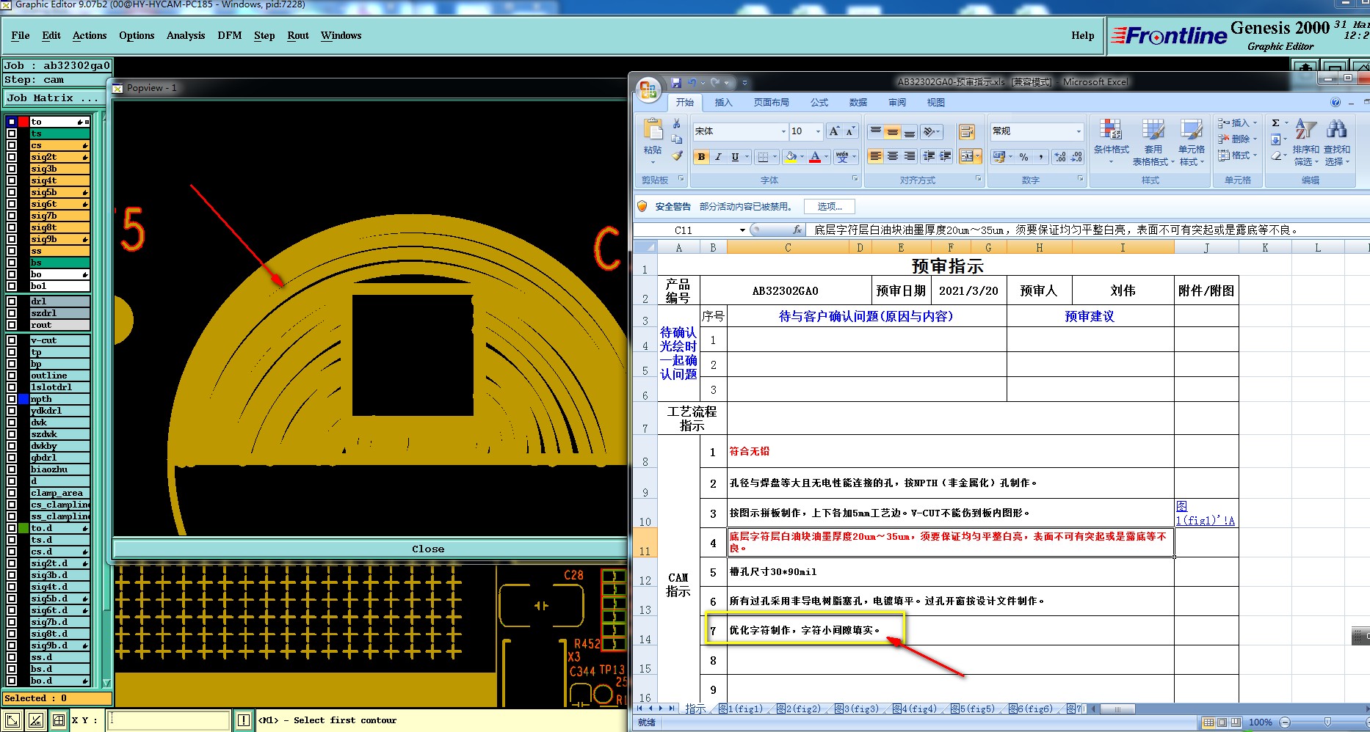
Task: Open the Rout menu in Genesis
Action: coord(298,35)
